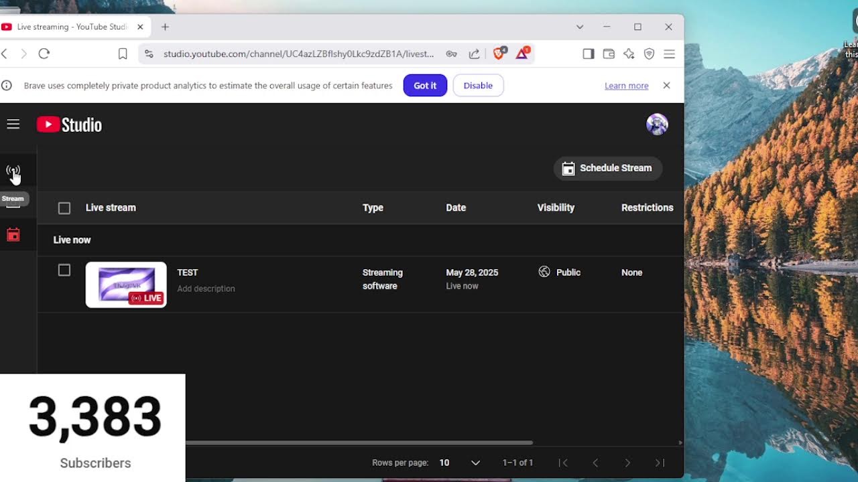
Task: Click the Restrictions column header
Action: tap(647, 208)
